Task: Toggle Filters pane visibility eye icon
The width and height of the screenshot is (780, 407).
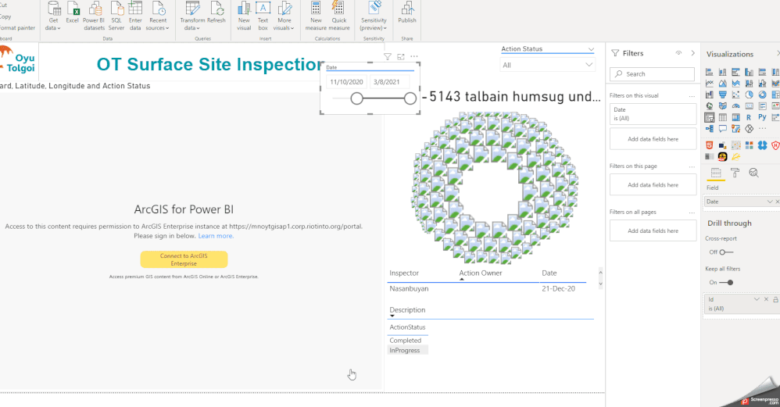Action: (x=678, y=53)
